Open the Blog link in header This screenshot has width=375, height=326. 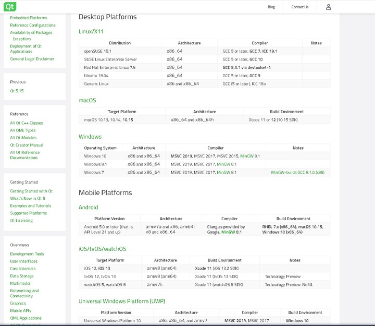tap(271, 7)
